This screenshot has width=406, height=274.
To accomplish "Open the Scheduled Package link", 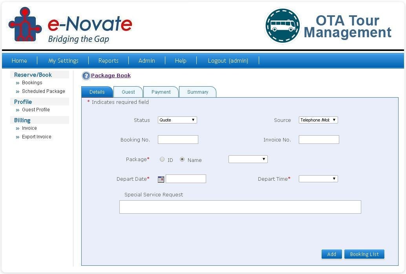I will pos(44,91).
